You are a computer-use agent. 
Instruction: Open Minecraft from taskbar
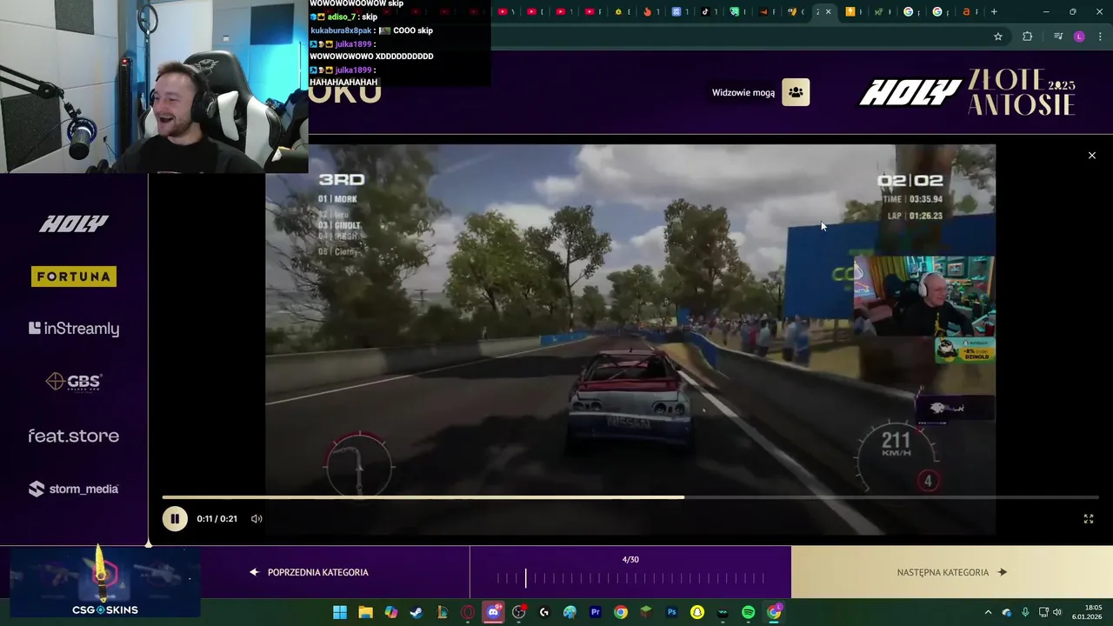(x=646, y=612)
